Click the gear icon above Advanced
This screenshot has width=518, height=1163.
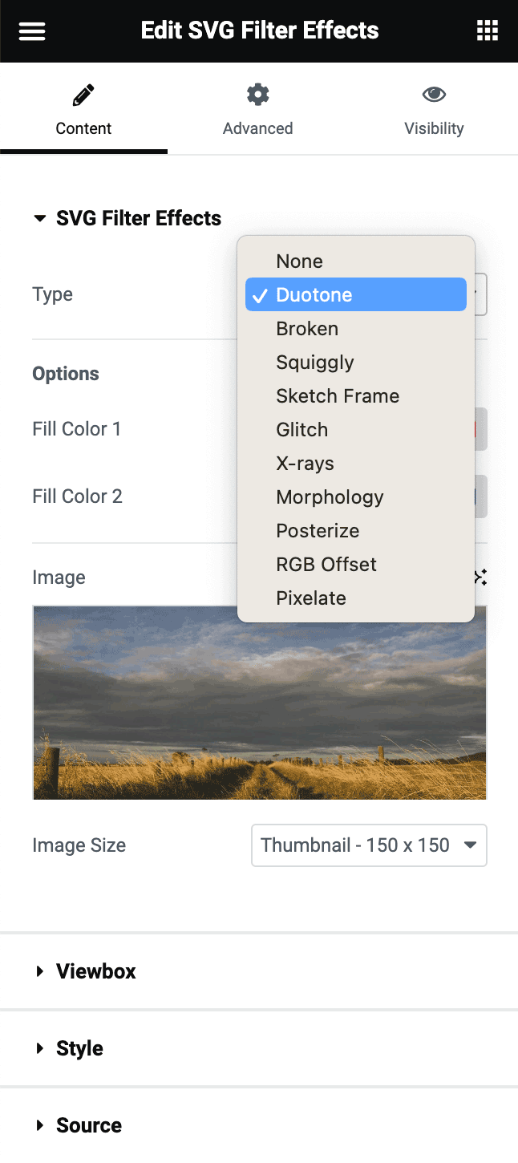(x=257, y=94)
